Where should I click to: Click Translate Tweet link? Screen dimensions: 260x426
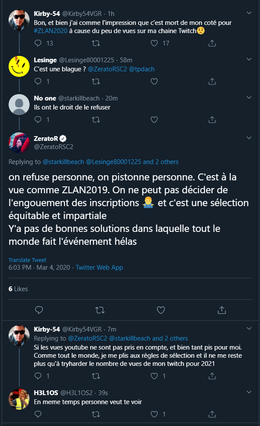pos(27,260)
